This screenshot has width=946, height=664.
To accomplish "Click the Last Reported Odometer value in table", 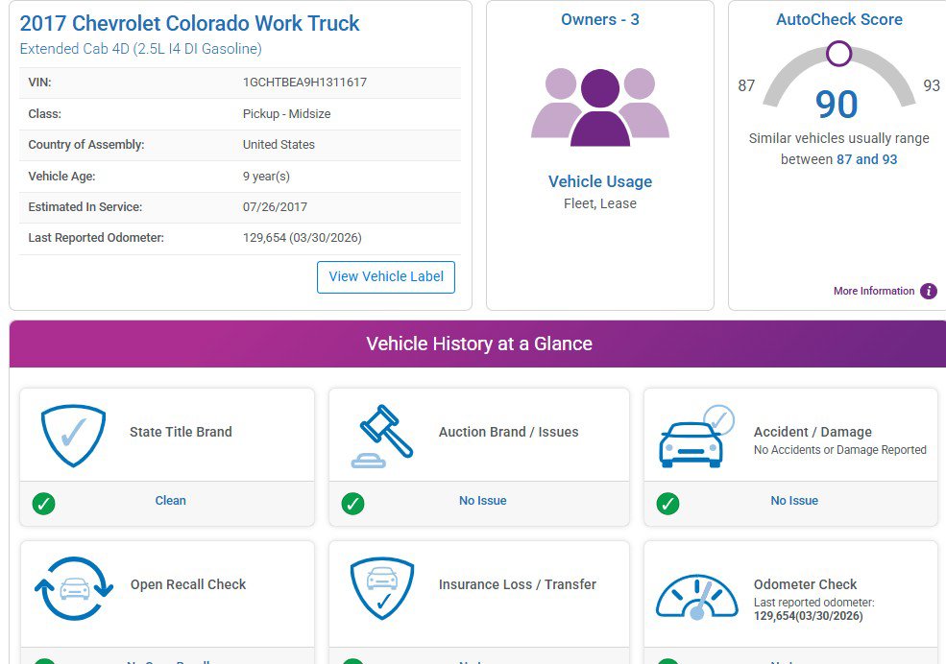I will (303, 238).
